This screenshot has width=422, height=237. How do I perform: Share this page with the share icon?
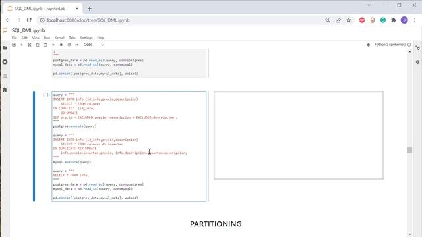pos(338,20)
